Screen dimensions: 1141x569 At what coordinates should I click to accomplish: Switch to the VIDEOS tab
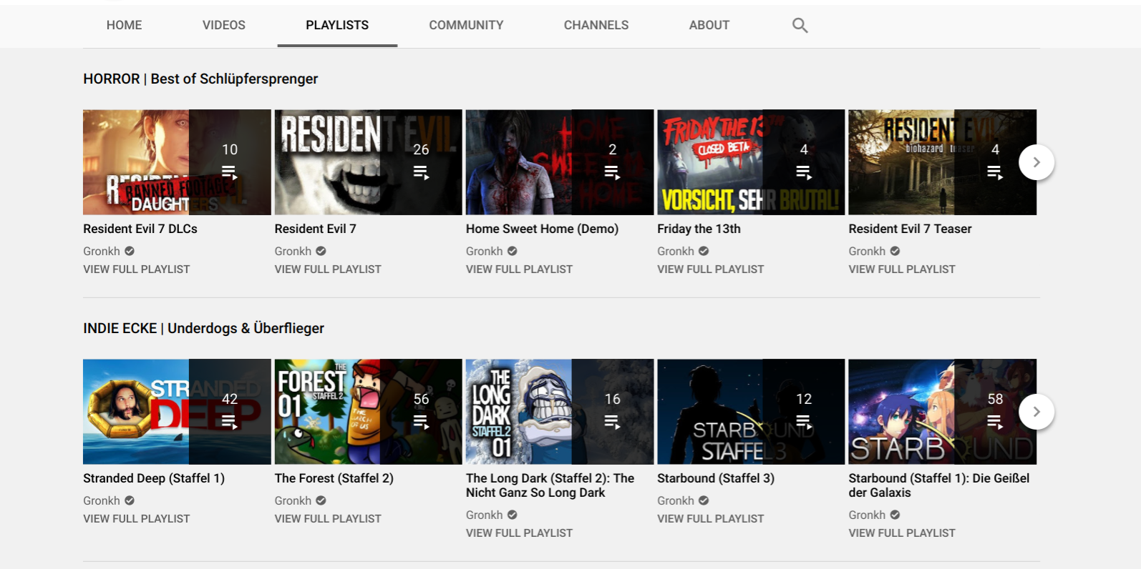point(224,25)
